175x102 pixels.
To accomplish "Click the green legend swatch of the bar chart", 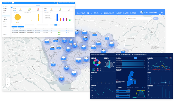I will [44, 18].
